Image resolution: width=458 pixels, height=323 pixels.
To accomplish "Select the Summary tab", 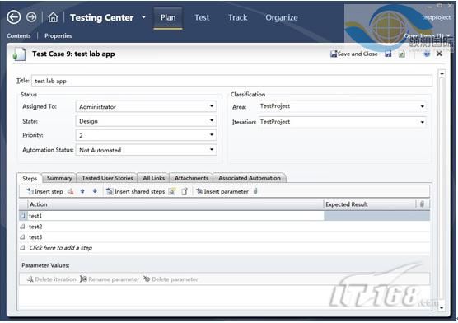I will click(x=59, y=178).
